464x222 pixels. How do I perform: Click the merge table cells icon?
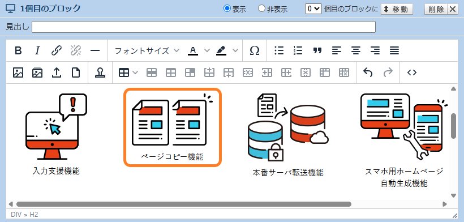point(325,72)
